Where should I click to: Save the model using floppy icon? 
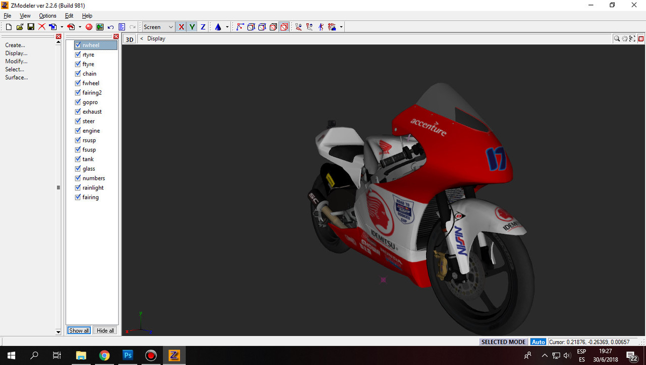tap(31, 27)
